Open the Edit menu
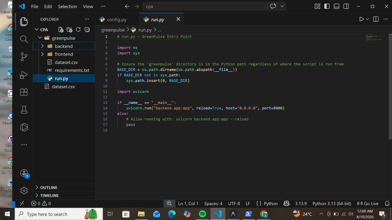Image resolution: width=392 pixels, height=220 pixels. [48, 6]
